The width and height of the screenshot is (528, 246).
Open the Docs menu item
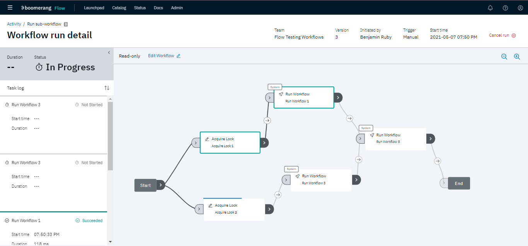tap(158, 8)
